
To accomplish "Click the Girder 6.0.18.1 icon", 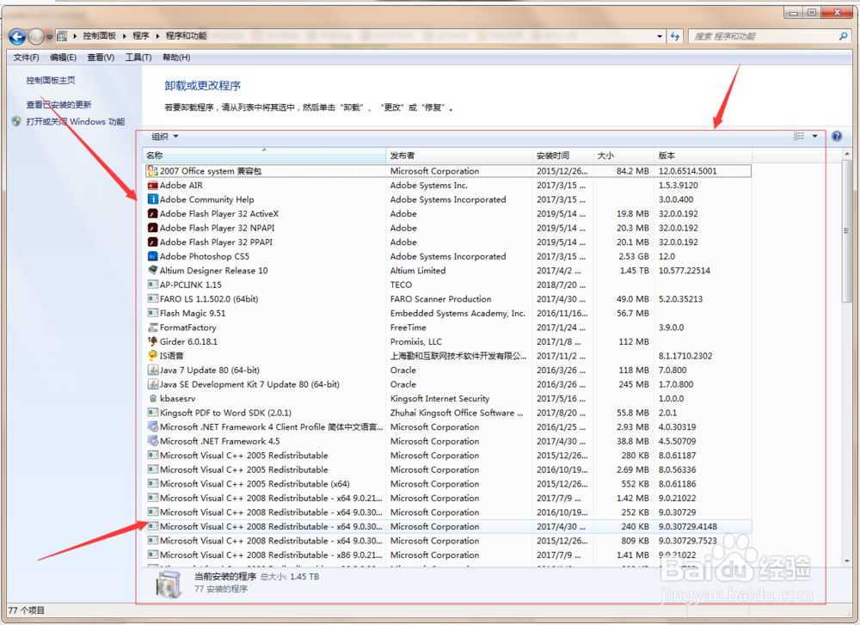I will 153,341.
